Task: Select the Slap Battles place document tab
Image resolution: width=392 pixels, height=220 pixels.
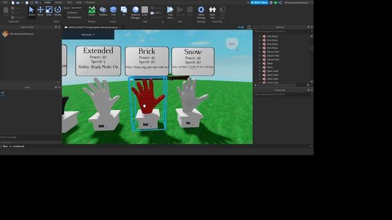Action: pyautogui.click(x=92, y=27)
